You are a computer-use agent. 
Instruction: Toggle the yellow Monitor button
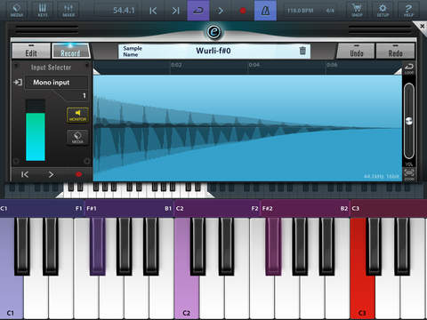pos(77,115)
